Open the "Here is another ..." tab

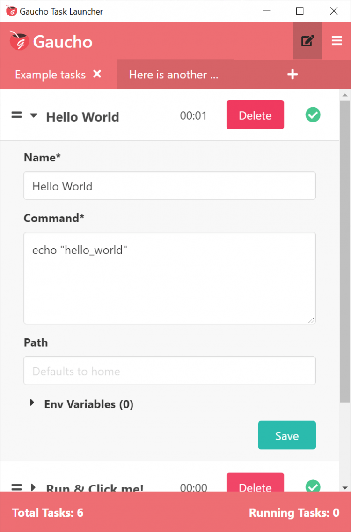pos(174,75)
